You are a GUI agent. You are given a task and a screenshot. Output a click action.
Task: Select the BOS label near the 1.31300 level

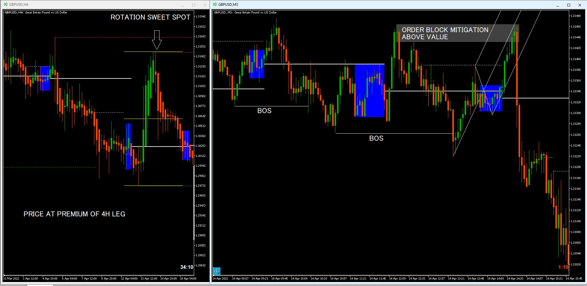264,111
